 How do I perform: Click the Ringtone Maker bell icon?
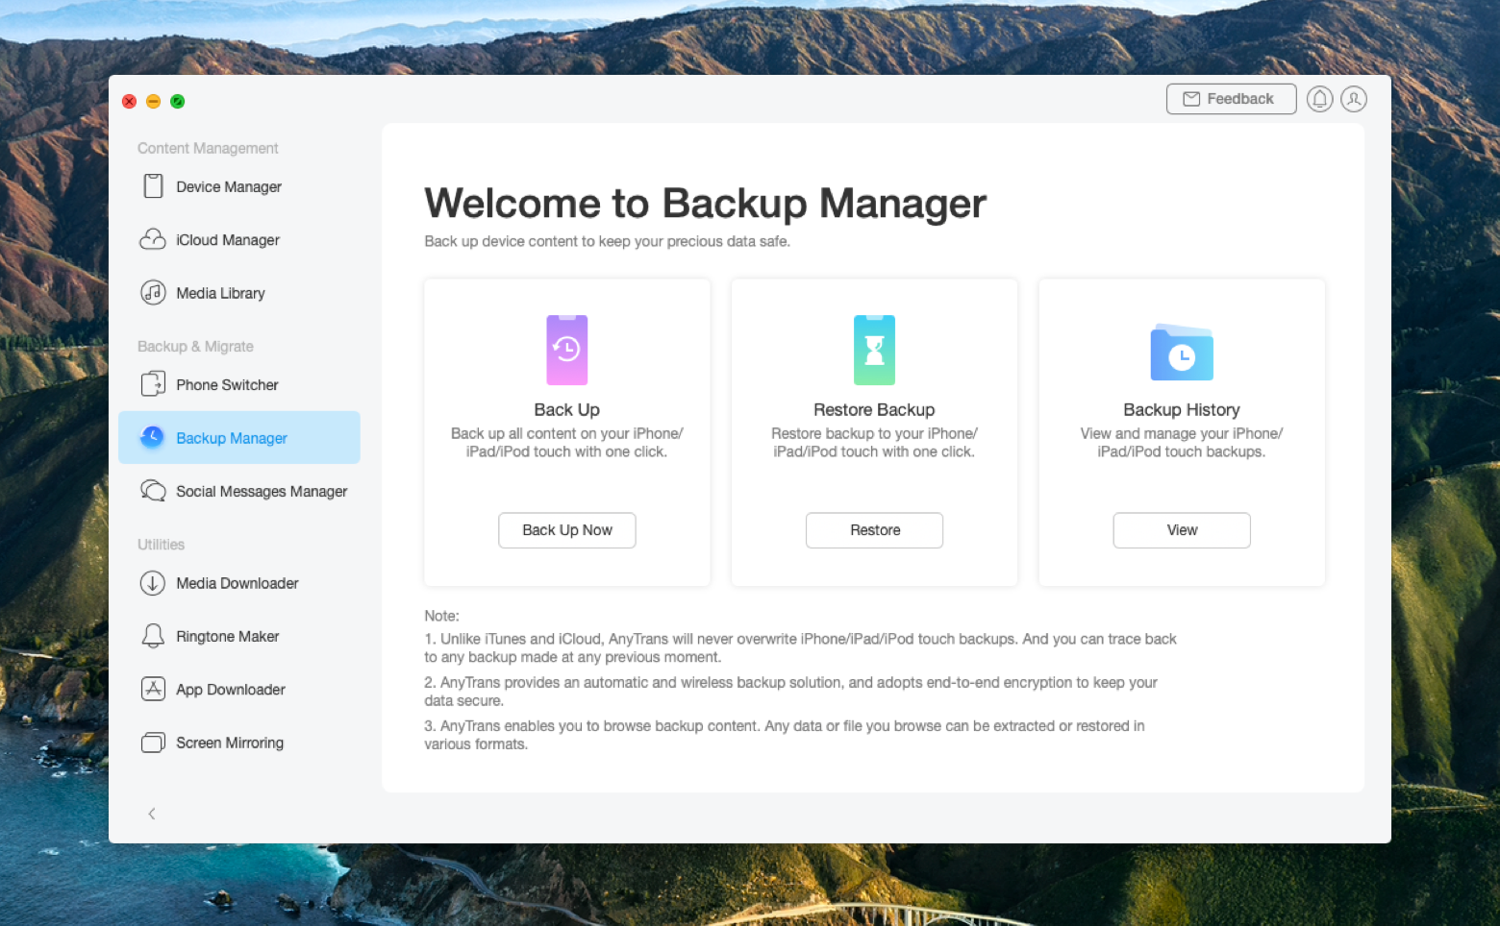pos(153,636)
